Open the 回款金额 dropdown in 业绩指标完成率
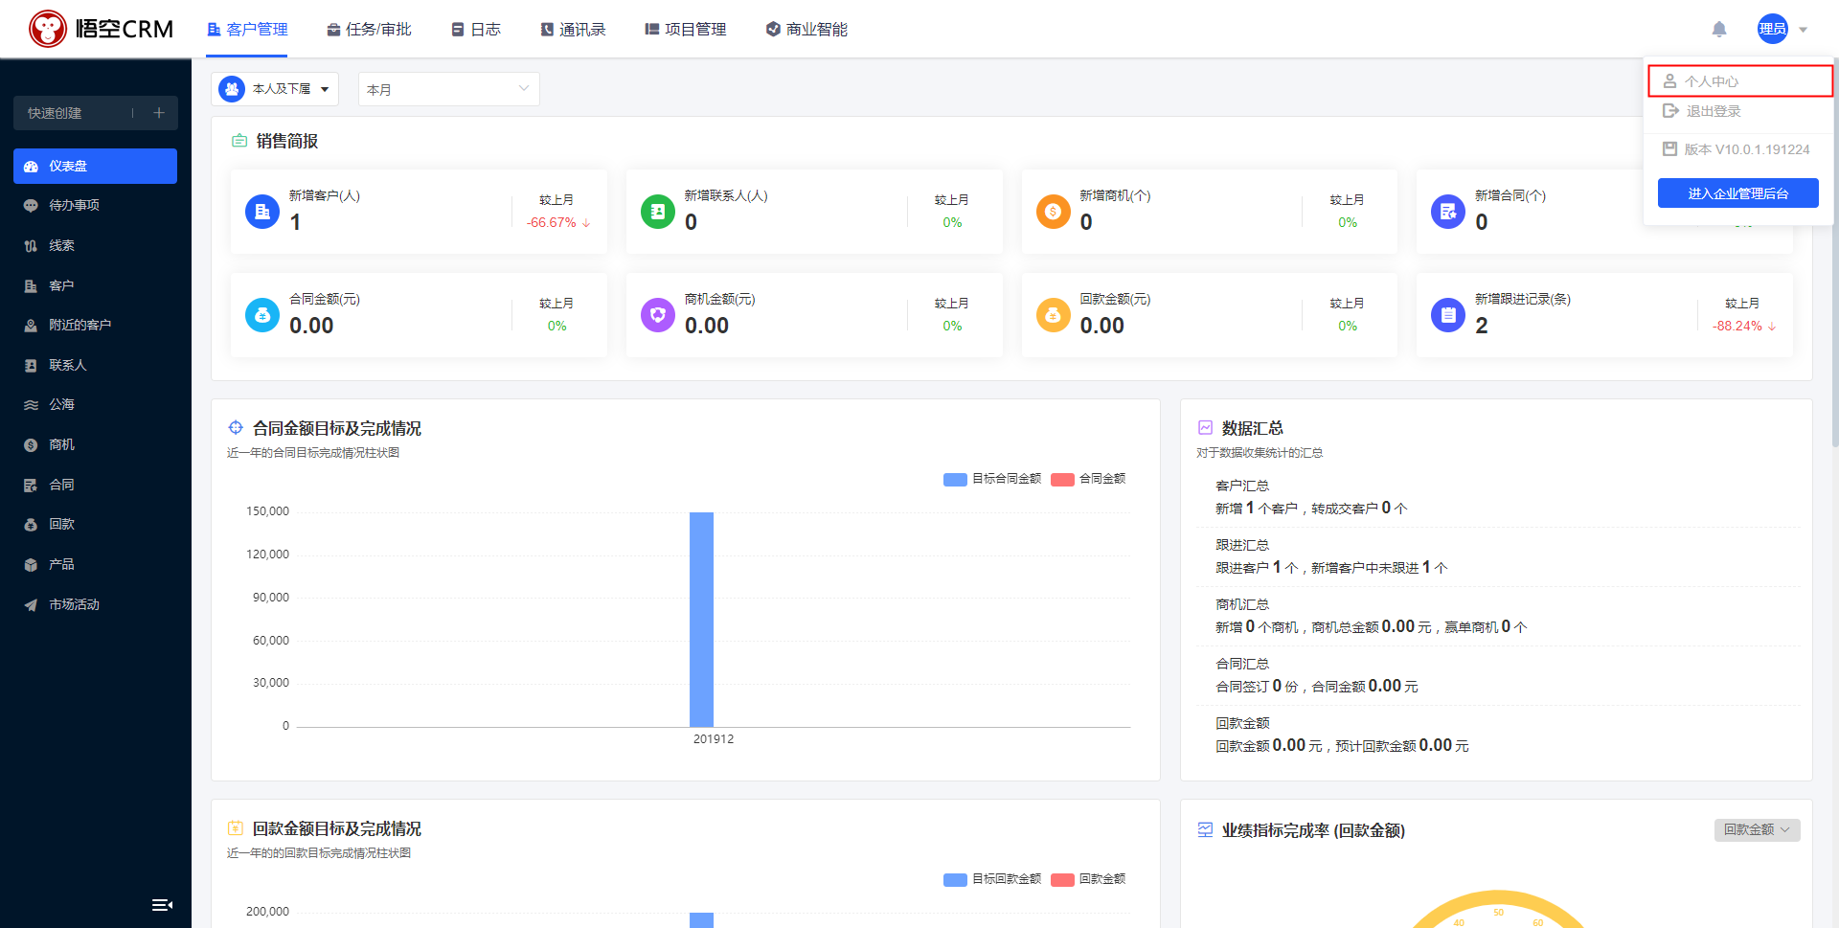 coord(1757,830)
